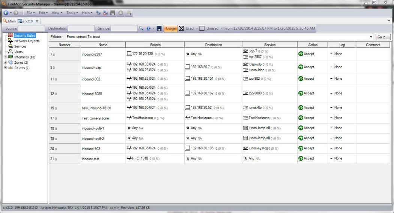Click the Source filter input field

pyautogui.click(x=32, y=28)
